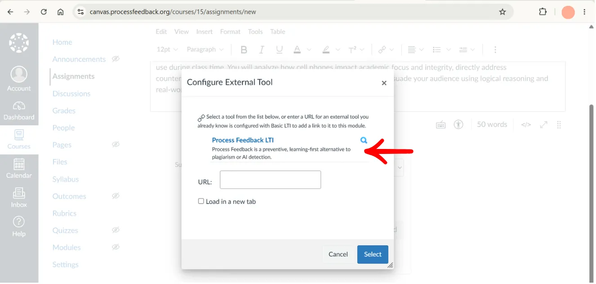
Task: Open Courses in global navigation
Action: tap(19, 140)
